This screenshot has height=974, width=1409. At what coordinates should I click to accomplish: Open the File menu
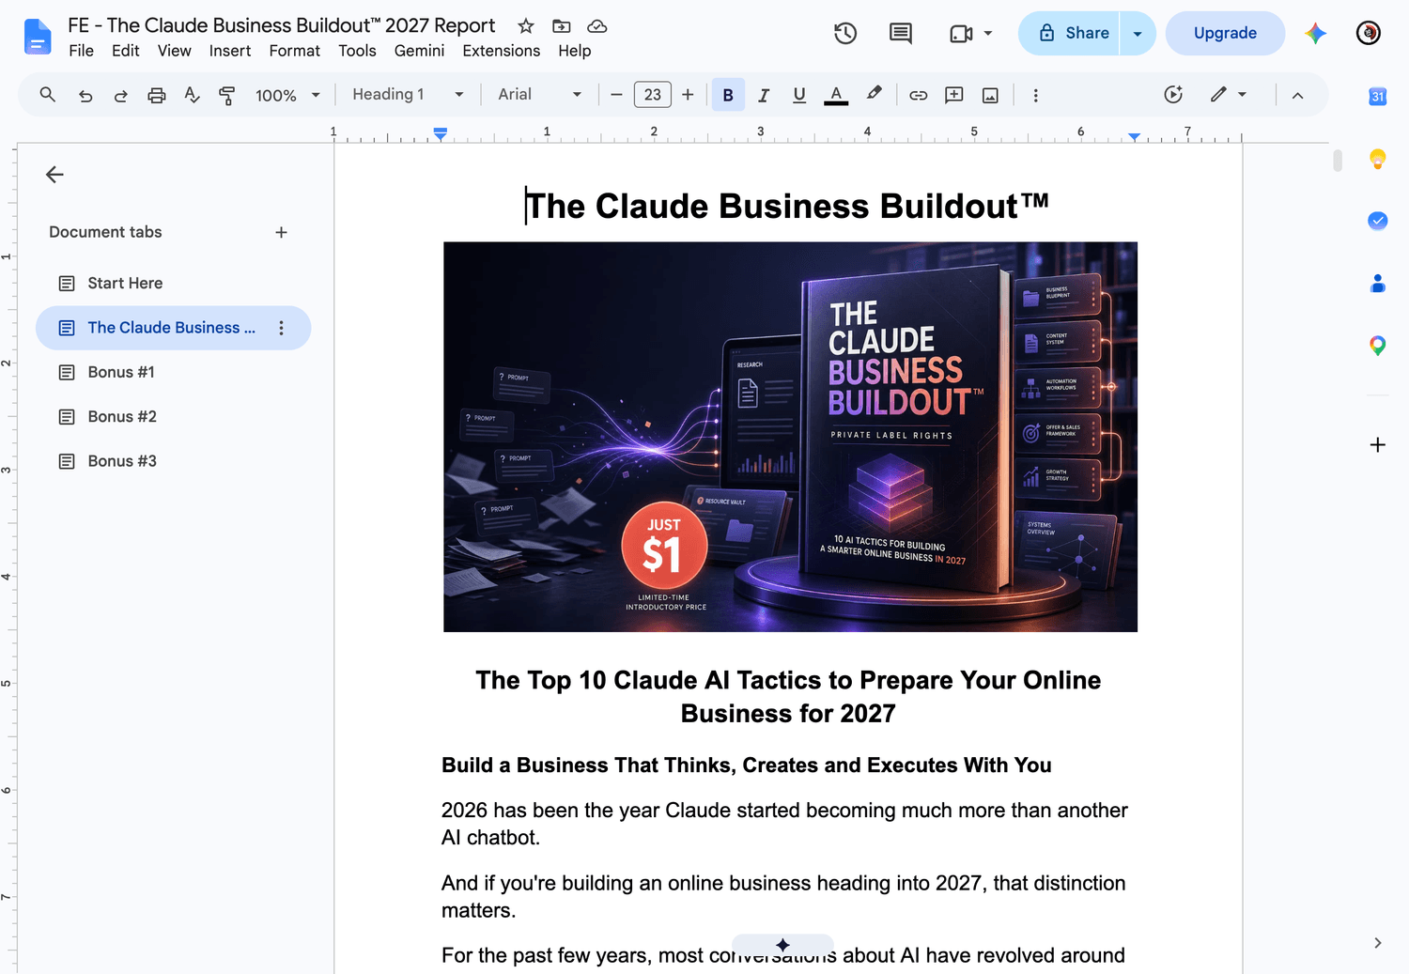[x=82, y=51]
